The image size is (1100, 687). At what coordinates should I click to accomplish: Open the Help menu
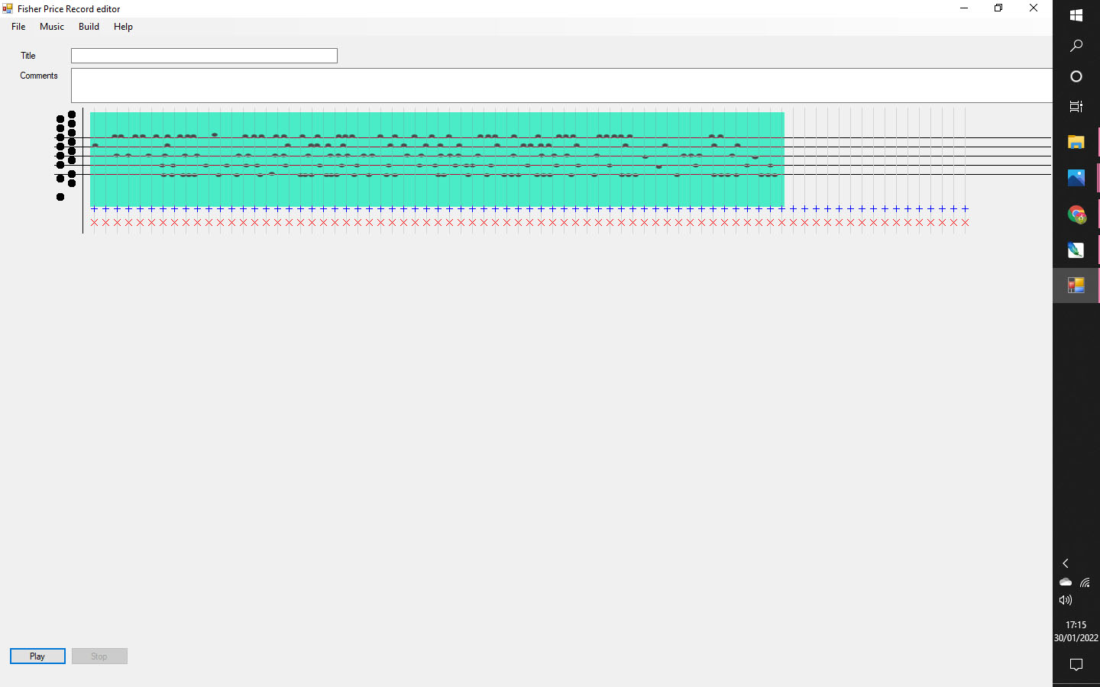[123, 27]
